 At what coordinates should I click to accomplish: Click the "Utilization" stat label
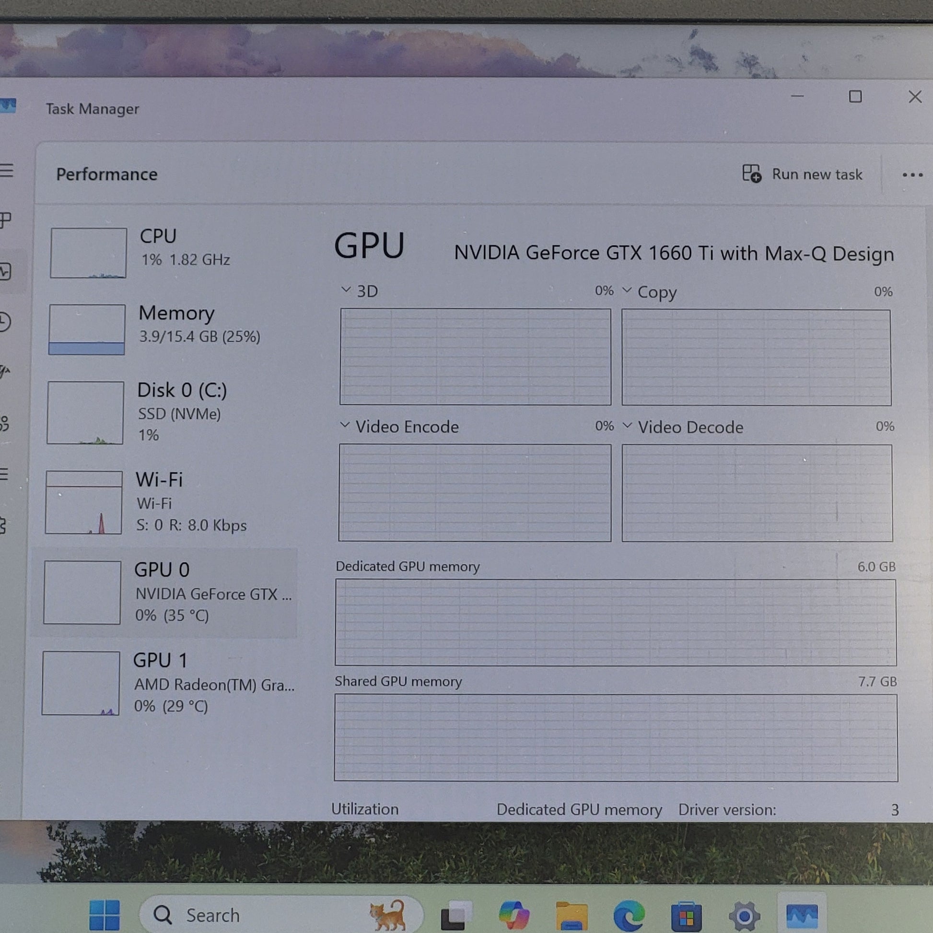tap(365, 809)
